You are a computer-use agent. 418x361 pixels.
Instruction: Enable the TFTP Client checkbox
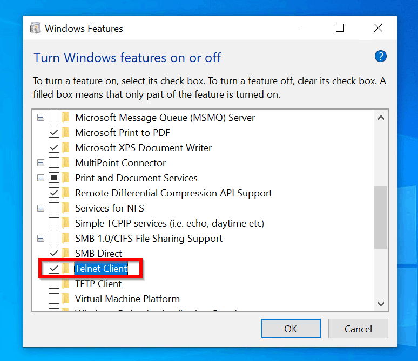[54, 283]
